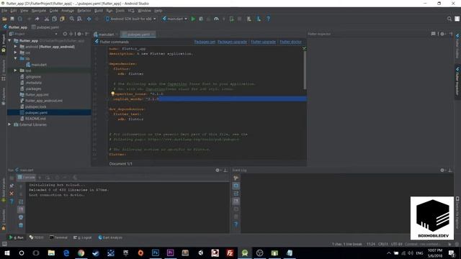Open Photoshop from Windows taskbar
461x259 pixels.
[156, 253]
